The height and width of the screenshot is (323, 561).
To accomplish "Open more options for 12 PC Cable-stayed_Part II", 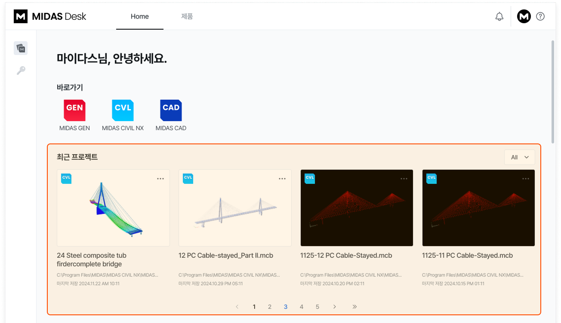I will 282,179.
